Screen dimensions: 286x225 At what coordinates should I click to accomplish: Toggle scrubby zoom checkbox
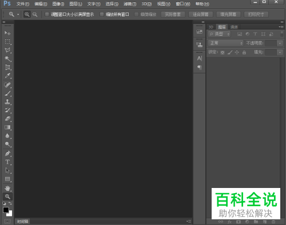(x=136, y=14)
